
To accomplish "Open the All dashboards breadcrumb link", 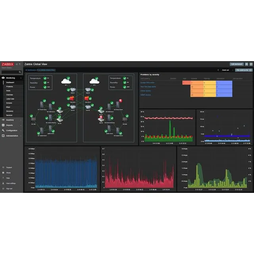I will 31,70.
